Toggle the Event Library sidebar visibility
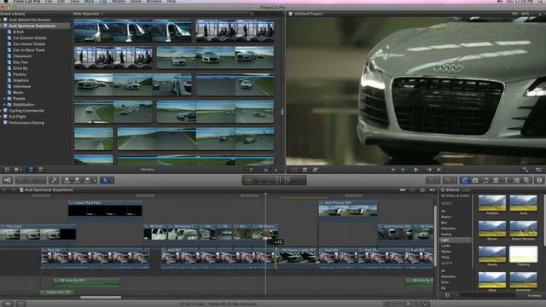Viewport: 546px width, 307px height. click(7, 170)
